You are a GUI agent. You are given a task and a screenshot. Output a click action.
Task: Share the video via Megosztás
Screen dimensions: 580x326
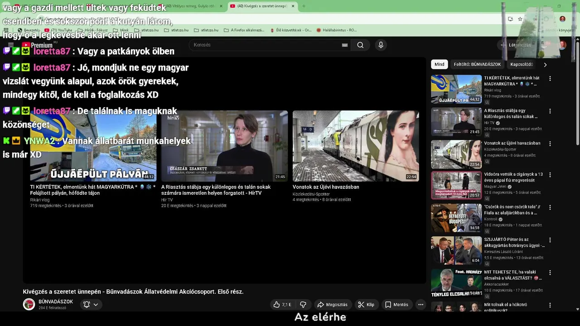332,305
